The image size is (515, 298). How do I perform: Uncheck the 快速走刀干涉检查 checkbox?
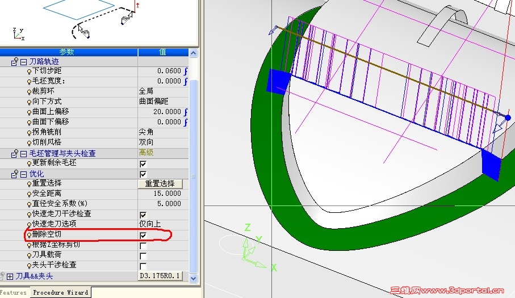point(143,215)
